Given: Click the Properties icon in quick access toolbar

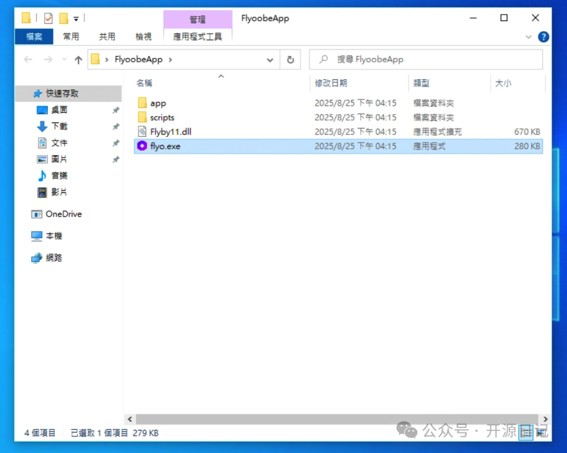Looking at the screenshot, I should (x=48, y=18).
